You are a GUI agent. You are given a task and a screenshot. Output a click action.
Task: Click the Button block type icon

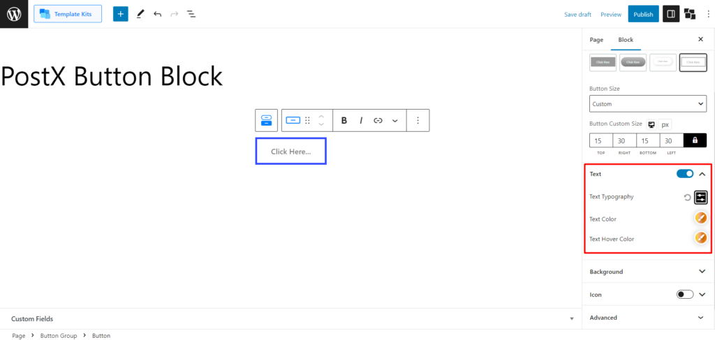[x=293, y=120]
